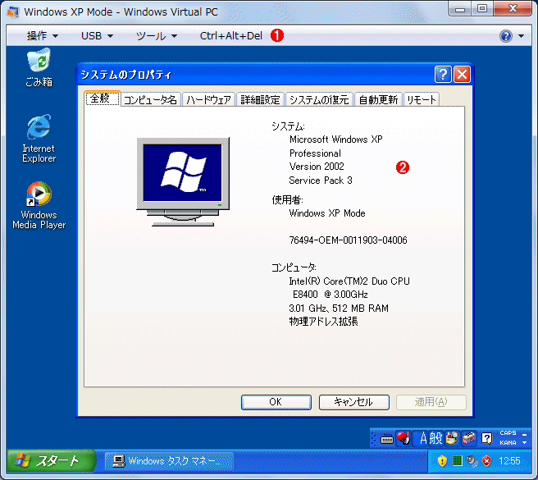Click the volume speaker tray icon

[x=472, y=461]
